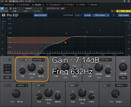
Task: Click the Soft button in LLC section
Action: [7, 77]
